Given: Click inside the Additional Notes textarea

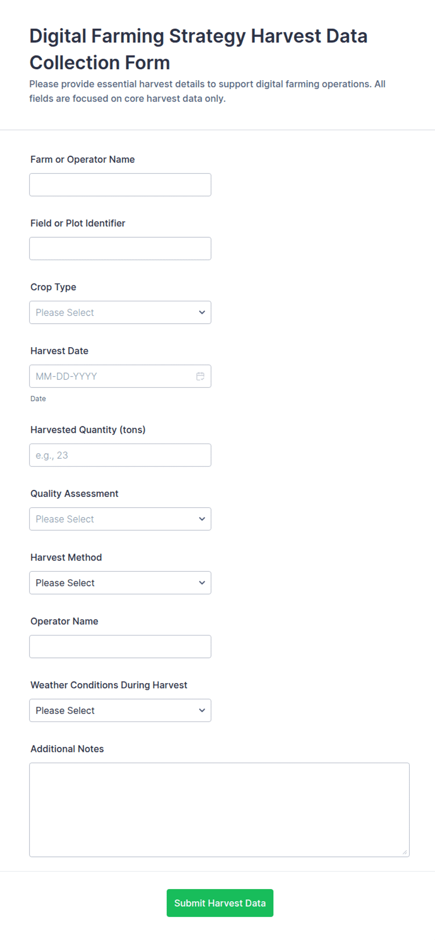Looking at the screenshot, I should (219, 810).
